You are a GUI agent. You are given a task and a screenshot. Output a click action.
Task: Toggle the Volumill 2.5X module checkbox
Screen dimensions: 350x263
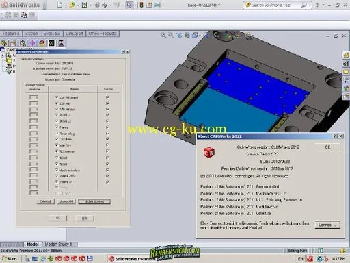click(x=57, y=175)
